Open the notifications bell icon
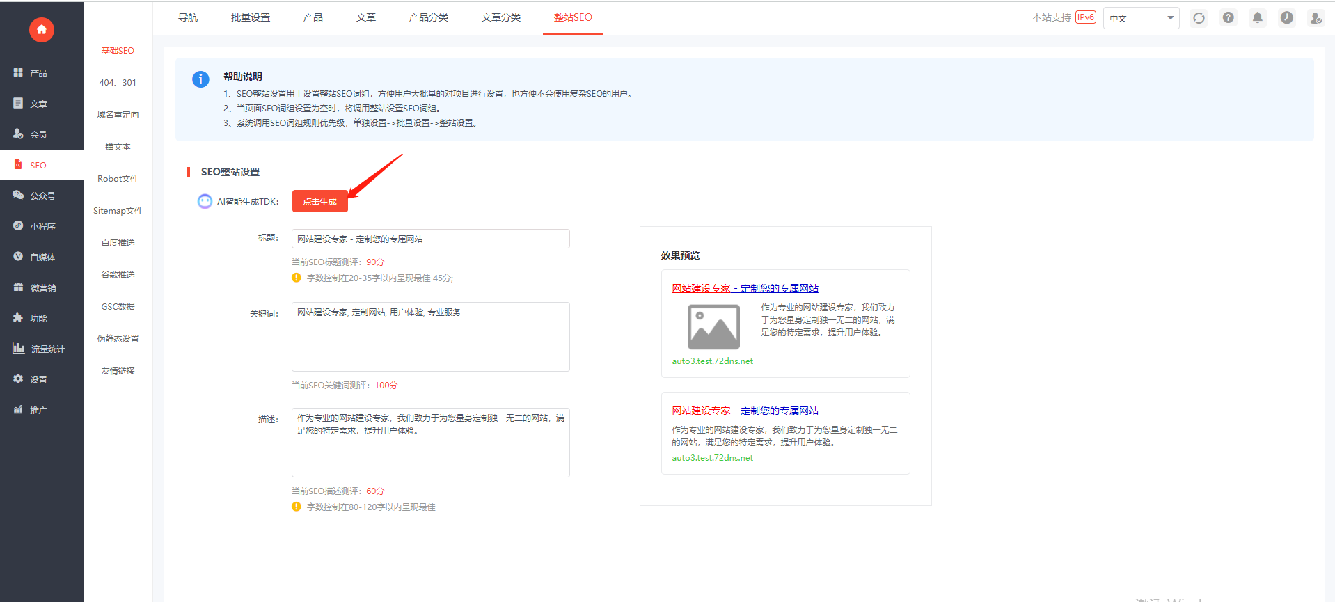The image size is (1335, 602). (1258, 18)
